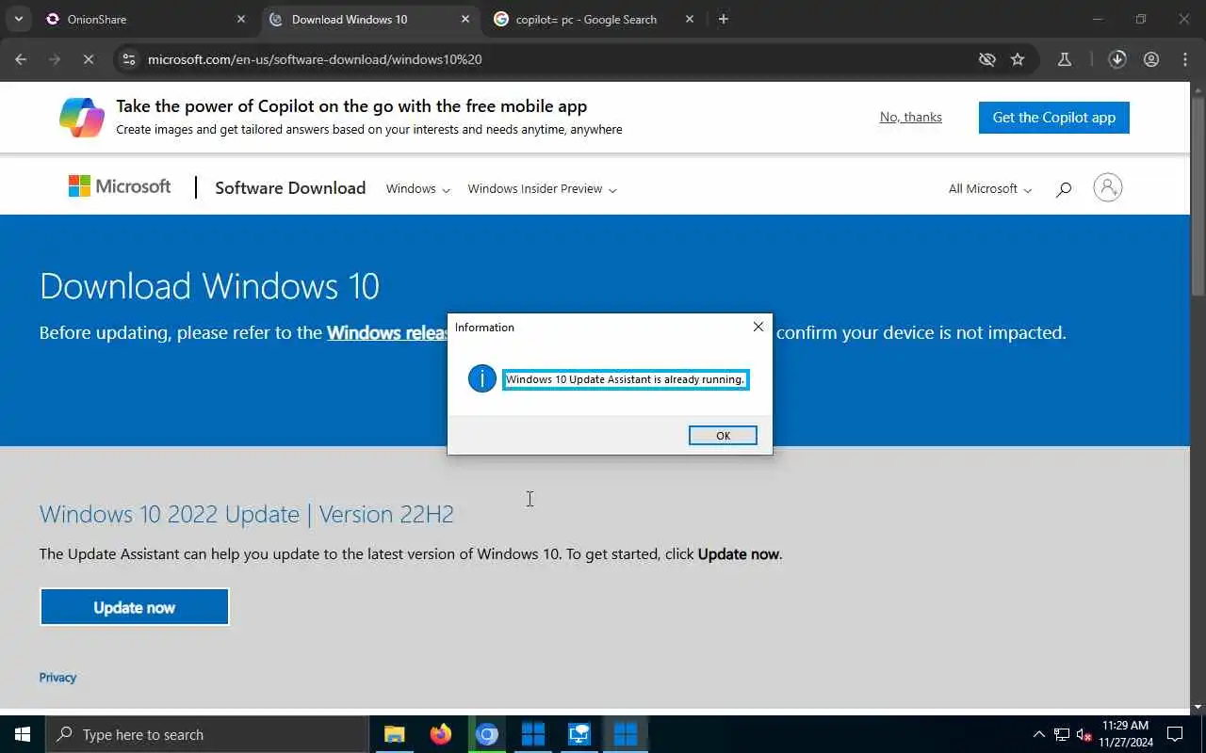
Task: Open the remote desktop monitor taskbar icon
Action: click(579, 734)
